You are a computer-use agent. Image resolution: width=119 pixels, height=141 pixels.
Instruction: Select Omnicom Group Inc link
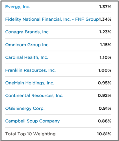coord(27,45)
